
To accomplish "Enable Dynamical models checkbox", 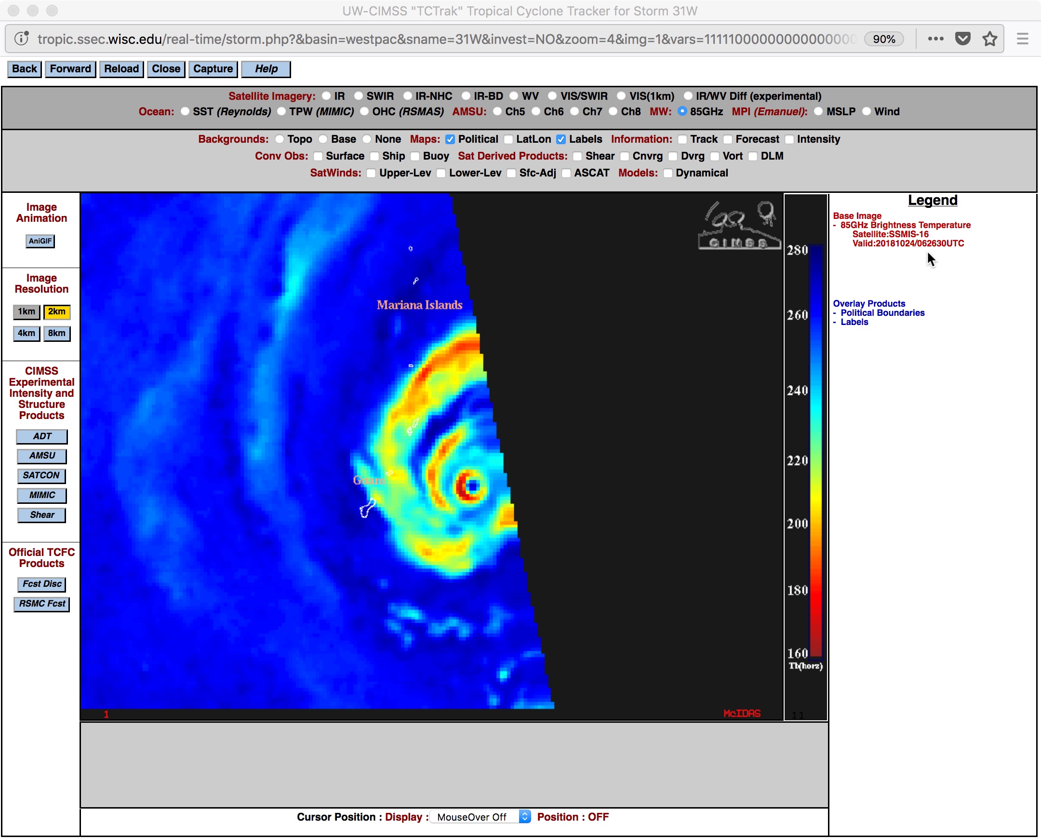I will 668,174.
